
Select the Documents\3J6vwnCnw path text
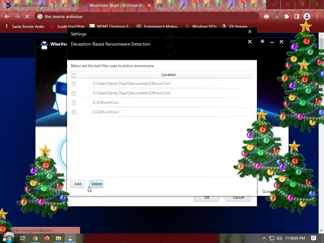click(132, 84)
